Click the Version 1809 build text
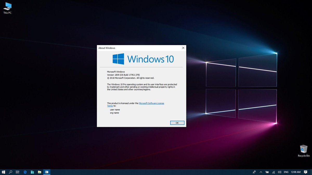This screenshot has height=175, width=312. click(x=123, y=75)
